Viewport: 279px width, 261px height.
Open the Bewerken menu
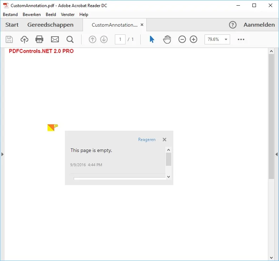pyautogui.click(x=32, y=15)
